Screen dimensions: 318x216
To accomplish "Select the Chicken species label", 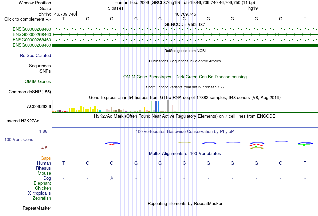I will 43,188.
